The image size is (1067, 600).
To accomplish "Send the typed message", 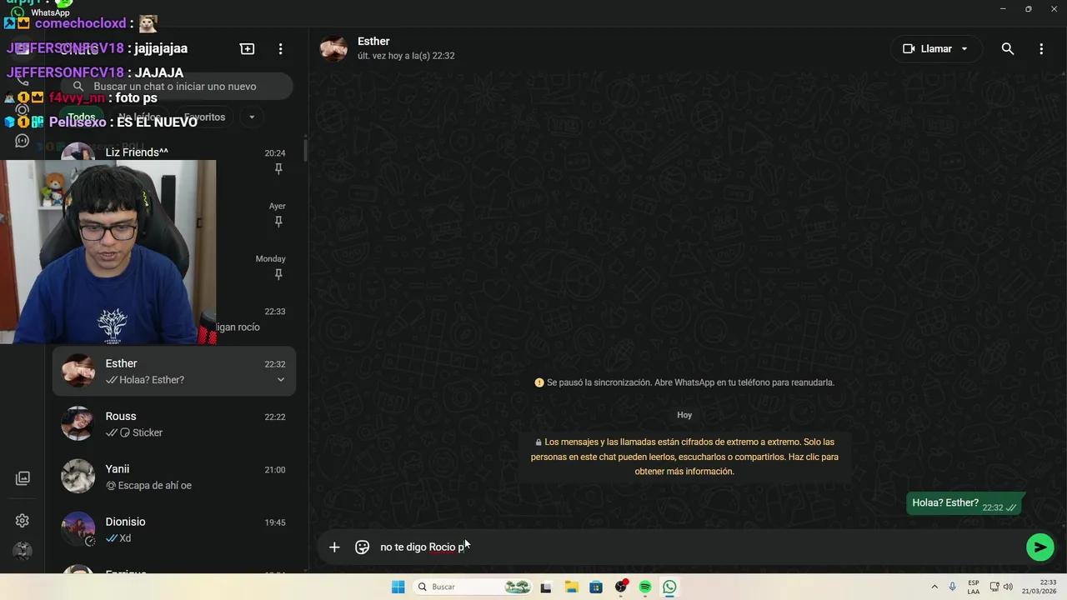I will 1039,547.
